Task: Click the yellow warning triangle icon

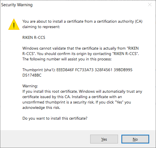Action: click(x=14, y=24)
